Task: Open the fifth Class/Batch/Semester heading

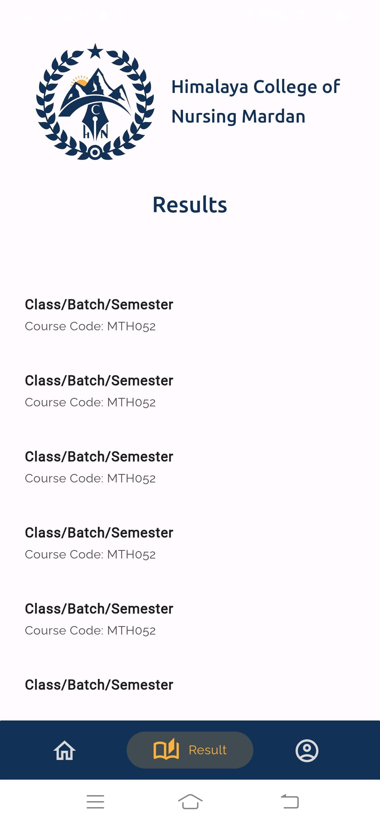Action: pos(99,609)
